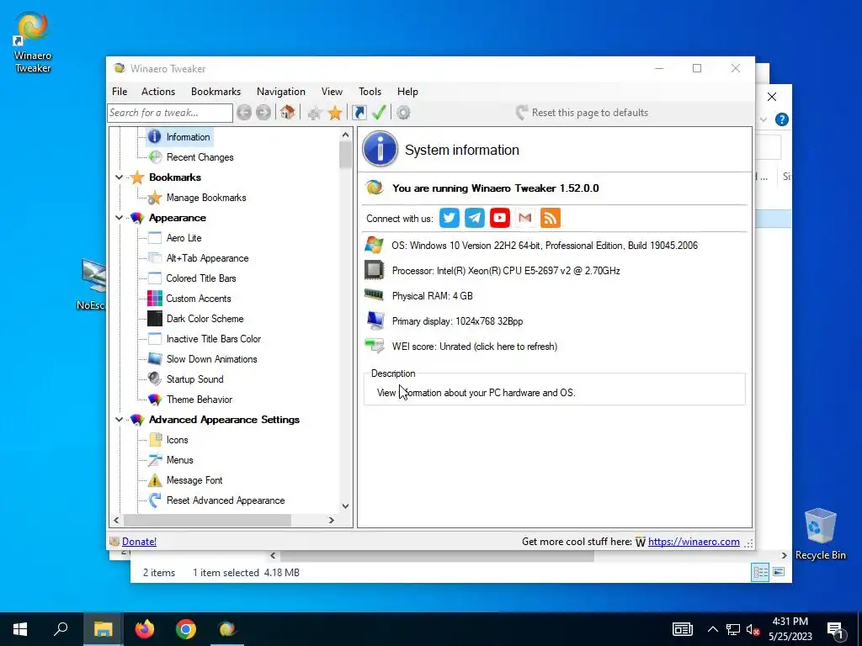862x646 pixels.
Task: Open the Gmail contact icon
Action: 525,218
